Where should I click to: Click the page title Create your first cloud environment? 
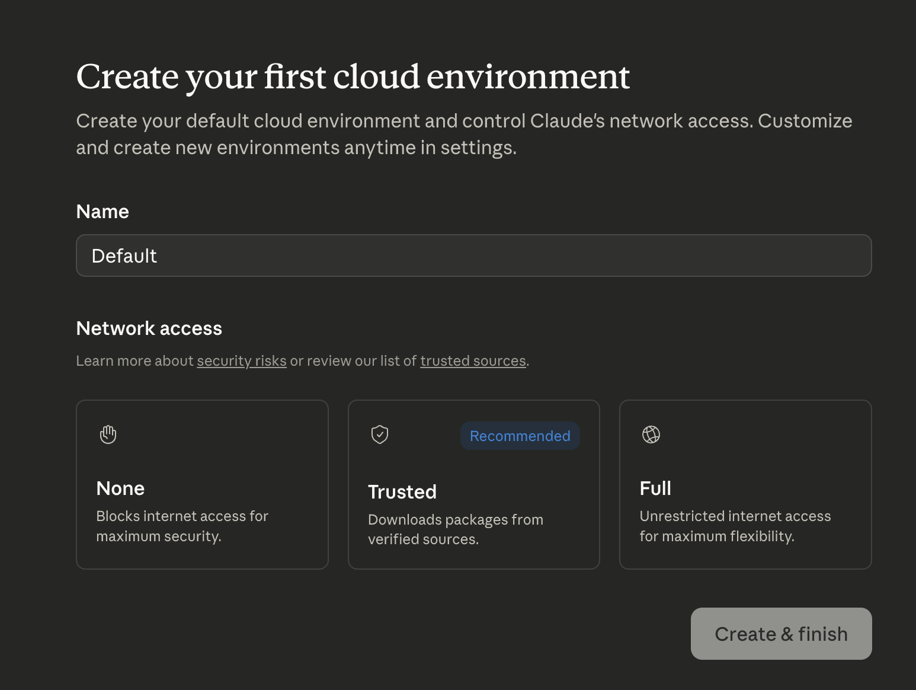pos(353,76)
